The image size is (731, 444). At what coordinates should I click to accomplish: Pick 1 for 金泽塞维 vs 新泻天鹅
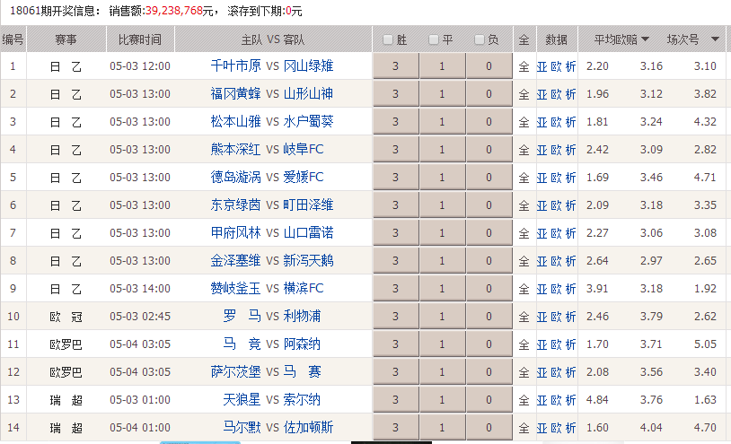pos(442,261)
